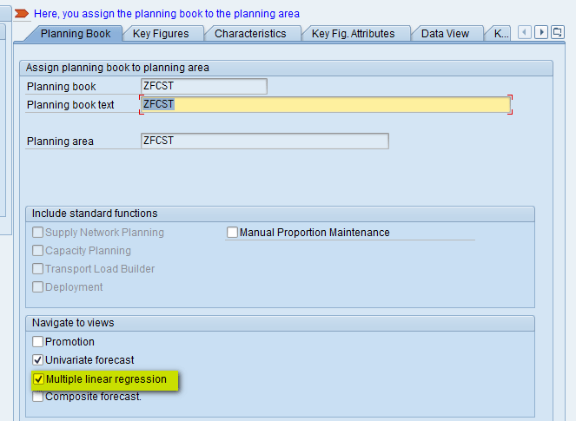Go to the Characteristics tab

click(250, 34)
